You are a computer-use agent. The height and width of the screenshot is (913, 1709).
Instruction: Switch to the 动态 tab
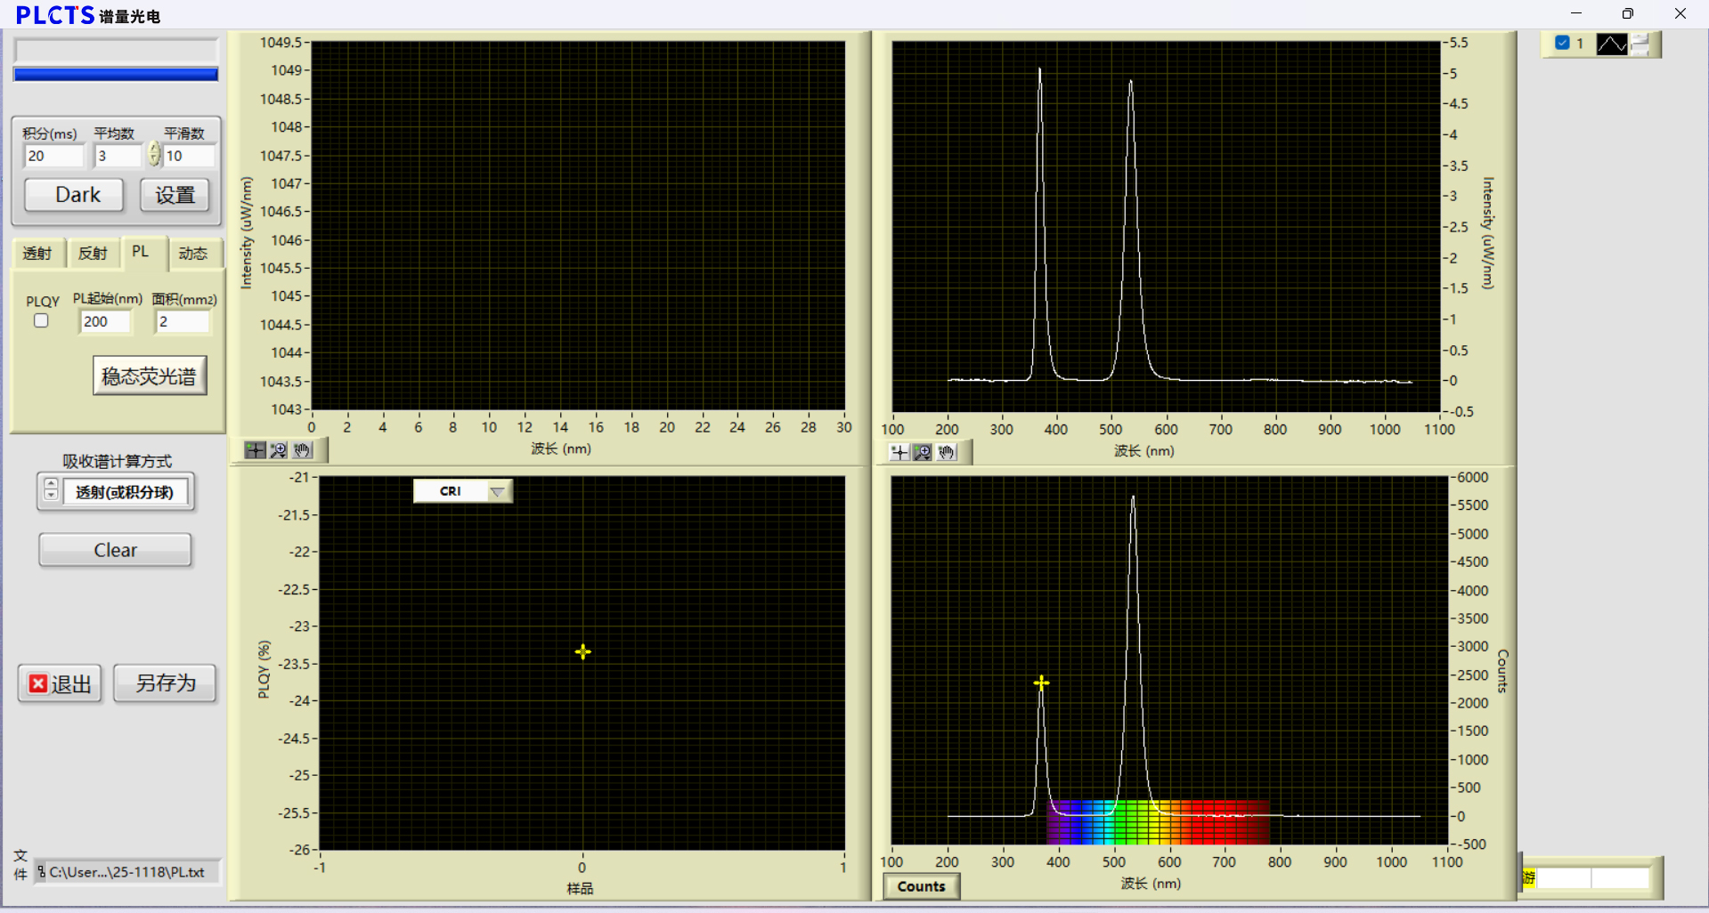click(x=192, y=254)
